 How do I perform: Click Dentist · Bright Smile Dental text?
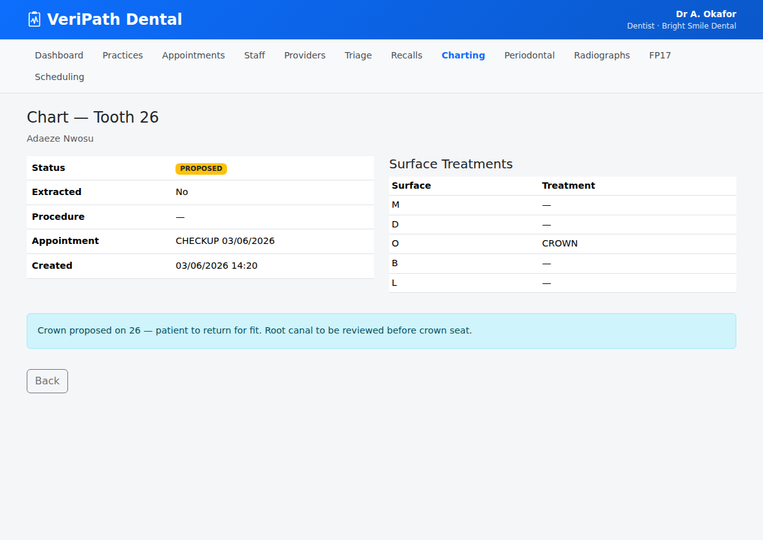point(682,26)
